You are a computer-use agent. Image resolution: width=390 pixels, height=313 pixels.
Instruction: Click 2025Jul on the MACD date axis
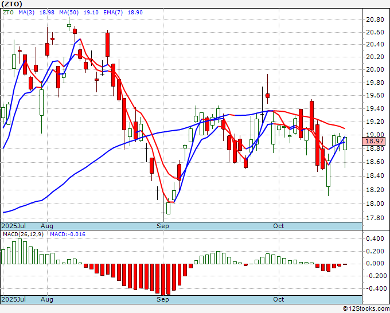(14, 299)
